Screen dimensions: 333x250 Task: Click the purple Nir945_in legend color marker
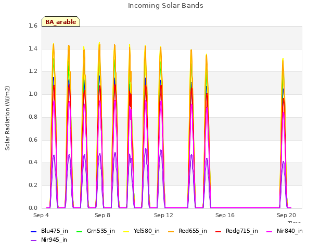(34, 241)
